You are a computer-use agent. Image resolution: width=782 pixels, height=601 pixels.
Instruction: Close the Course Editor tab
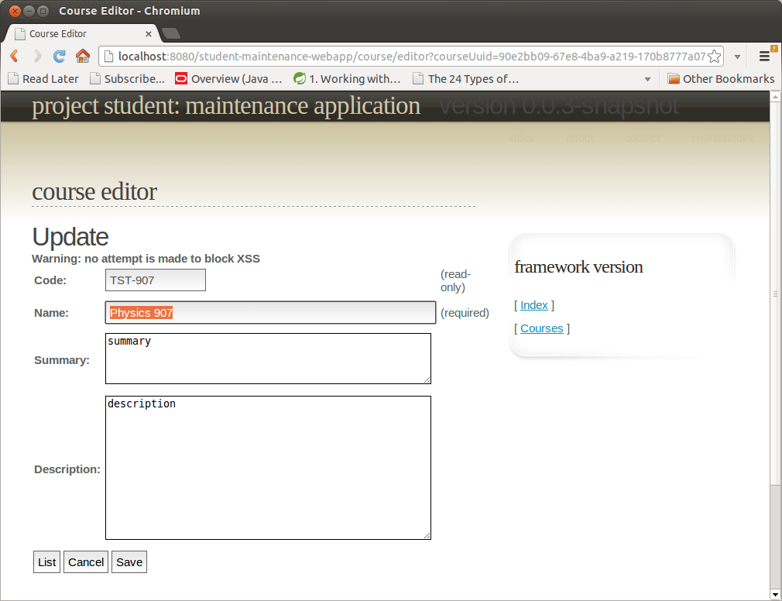coord(149,34)
